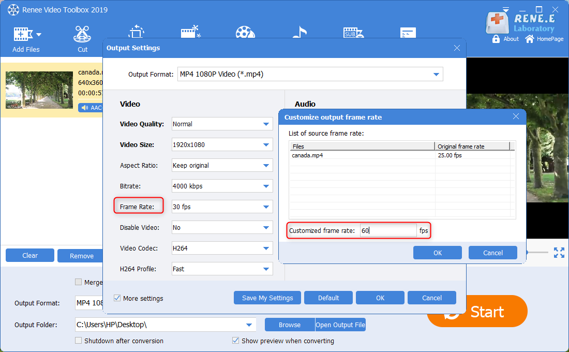Click Save My Settings button
Viewport: 569px width, 352px height.
pos(267,298)
